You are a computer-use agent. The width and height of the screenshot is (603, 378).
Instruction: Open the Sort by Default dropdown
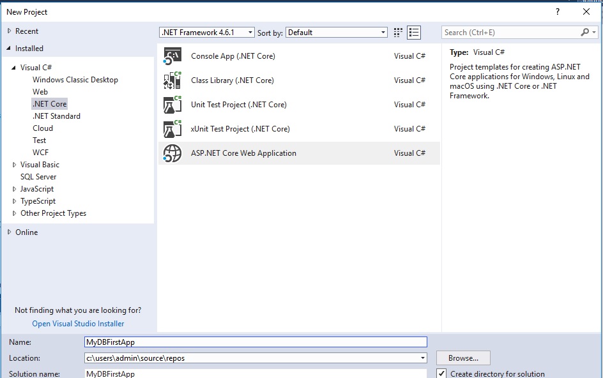click(x=383, y=31)
